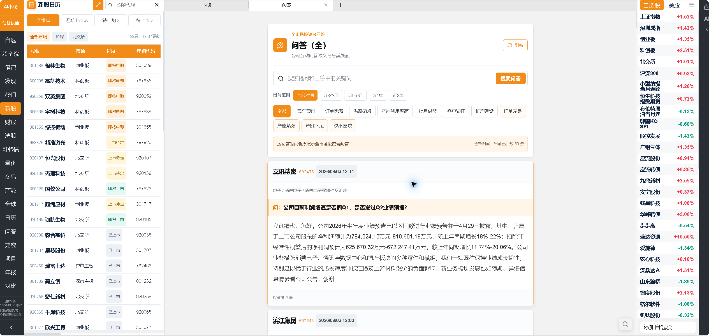Close the 问答 tab
The height and width of the screenshot is (336, 709).
coord(326,5)
